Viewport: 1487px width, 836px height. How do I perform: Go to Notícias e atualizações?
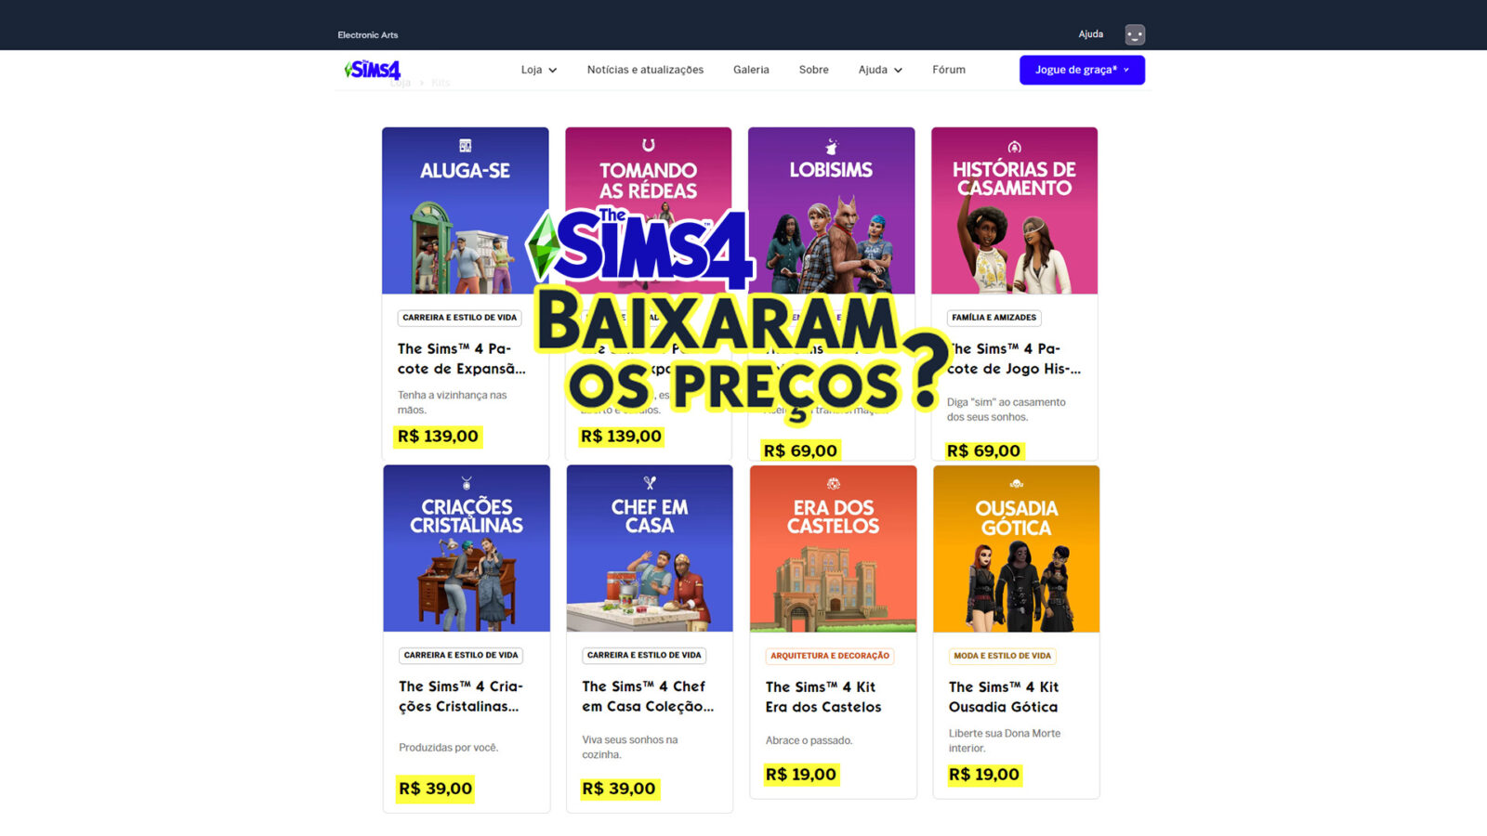645,70
